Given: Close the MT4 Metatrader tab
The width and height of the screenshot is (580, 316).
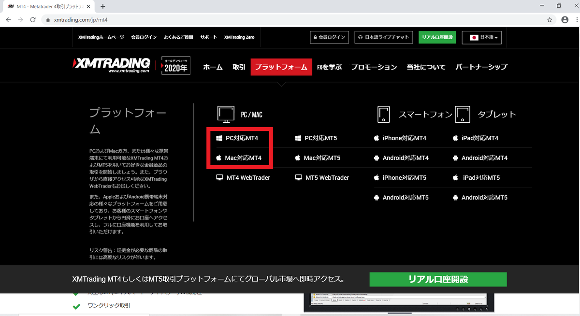Looking at the screenshot, I should coord(88,6).
